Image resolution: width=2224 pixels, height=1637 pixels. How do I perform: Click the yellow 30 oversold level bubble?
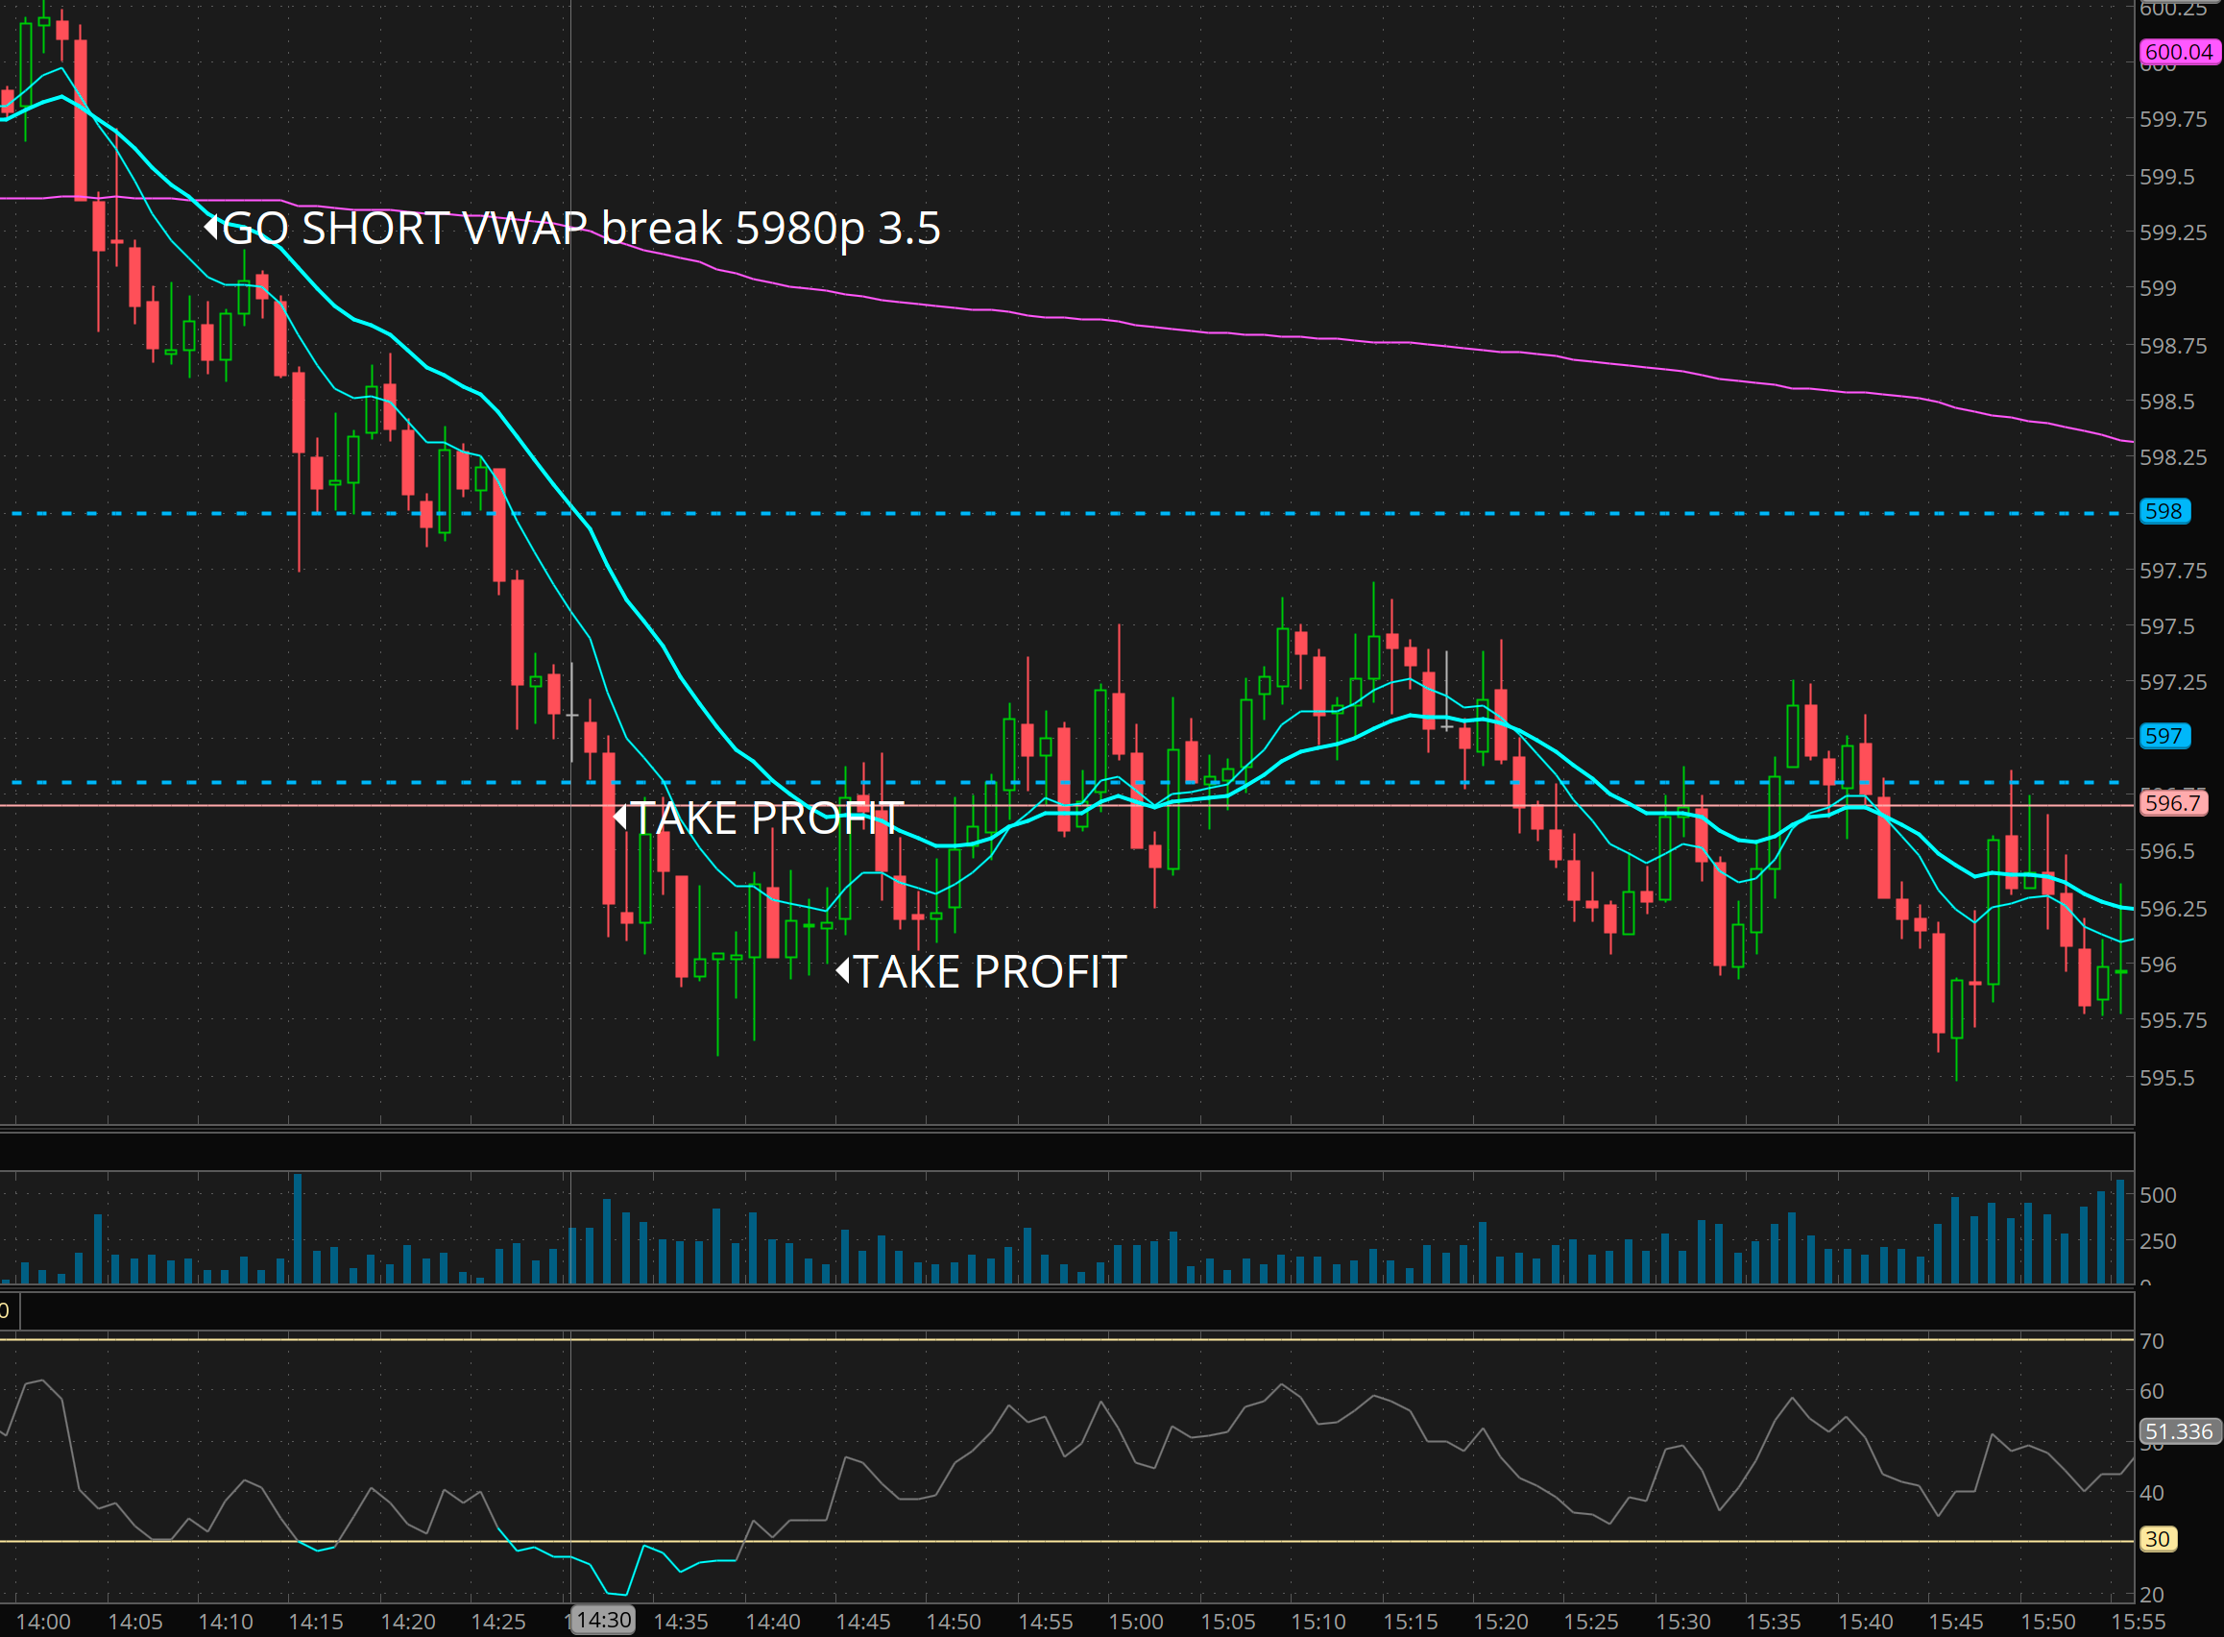pos(2158,1539)
